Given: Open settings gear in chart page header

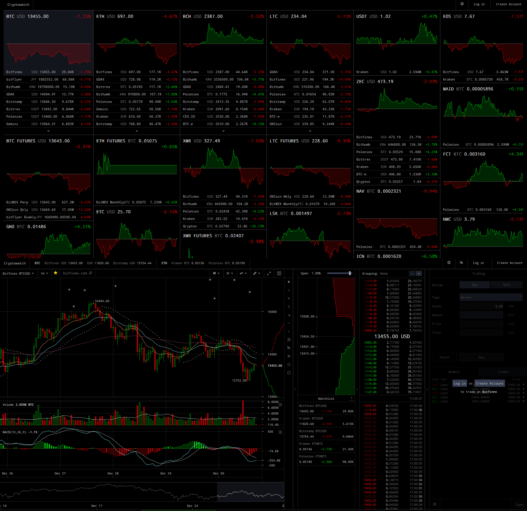Looking at the screenshot, I should pyautogui.click(x=449, y=263).
